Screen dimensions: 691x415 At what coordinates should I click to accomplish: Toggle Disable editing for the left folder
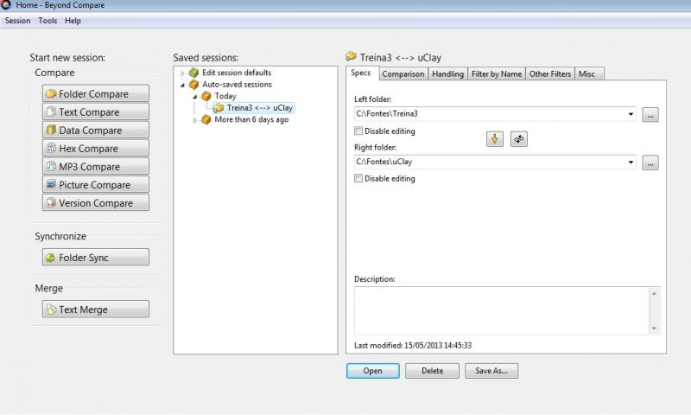[x=358, y=131]
